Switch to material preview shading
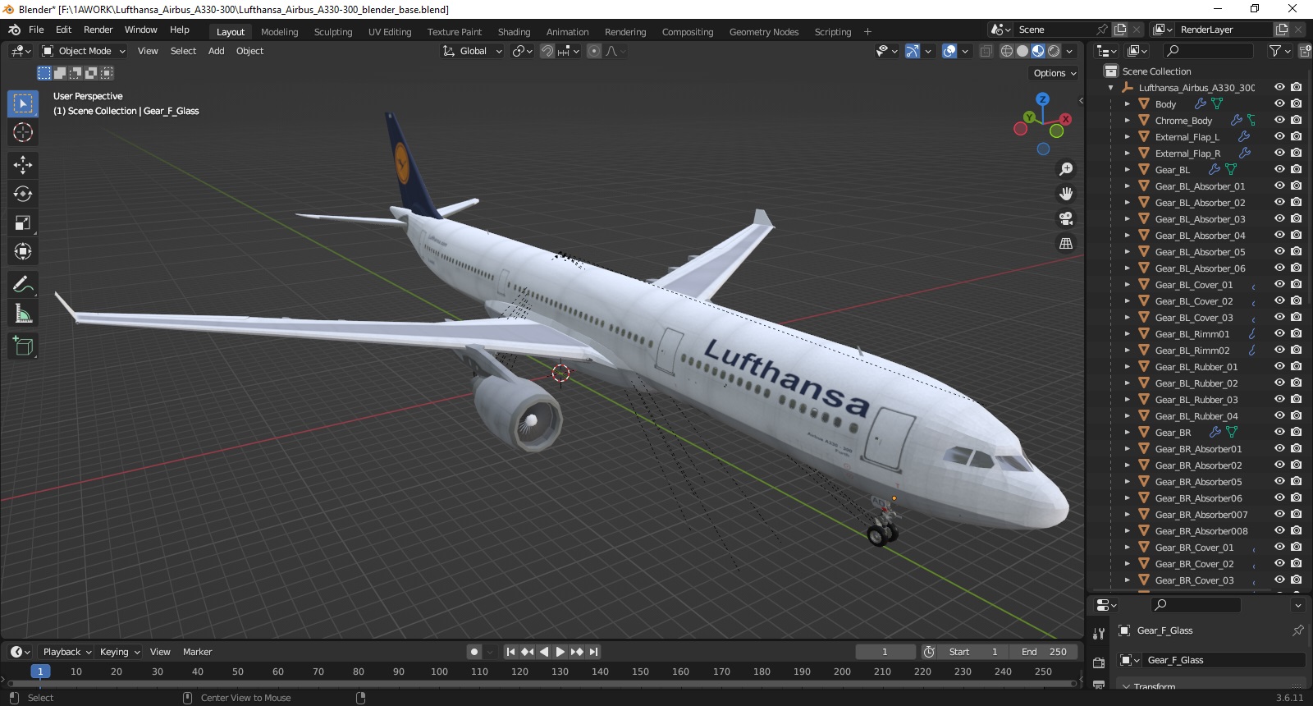Image resolution: width=1313 pixels, height=706 pixels. click(1038, 51)
